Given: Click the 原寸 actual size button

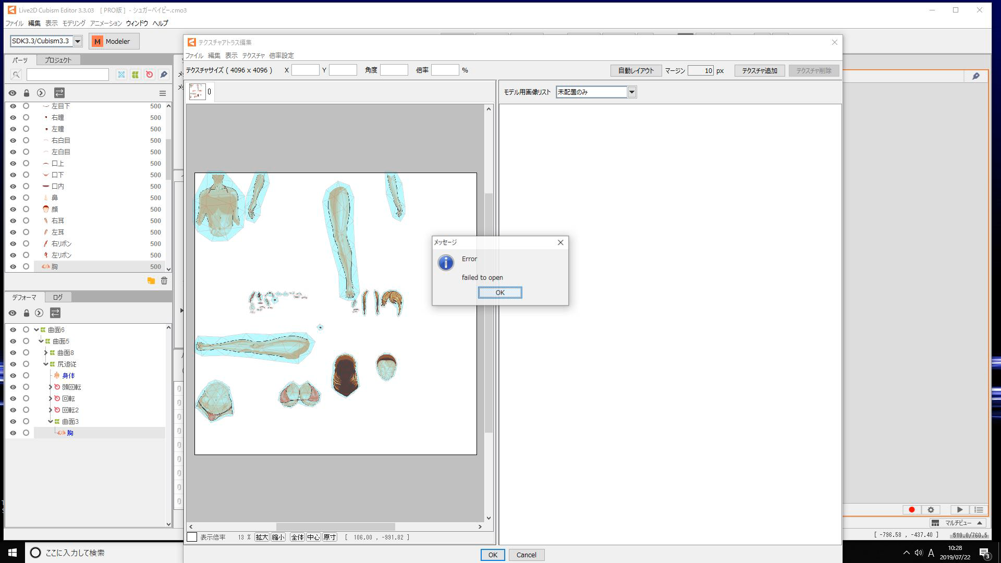Looking at the screenshot, I should click(x=330, y=537).
